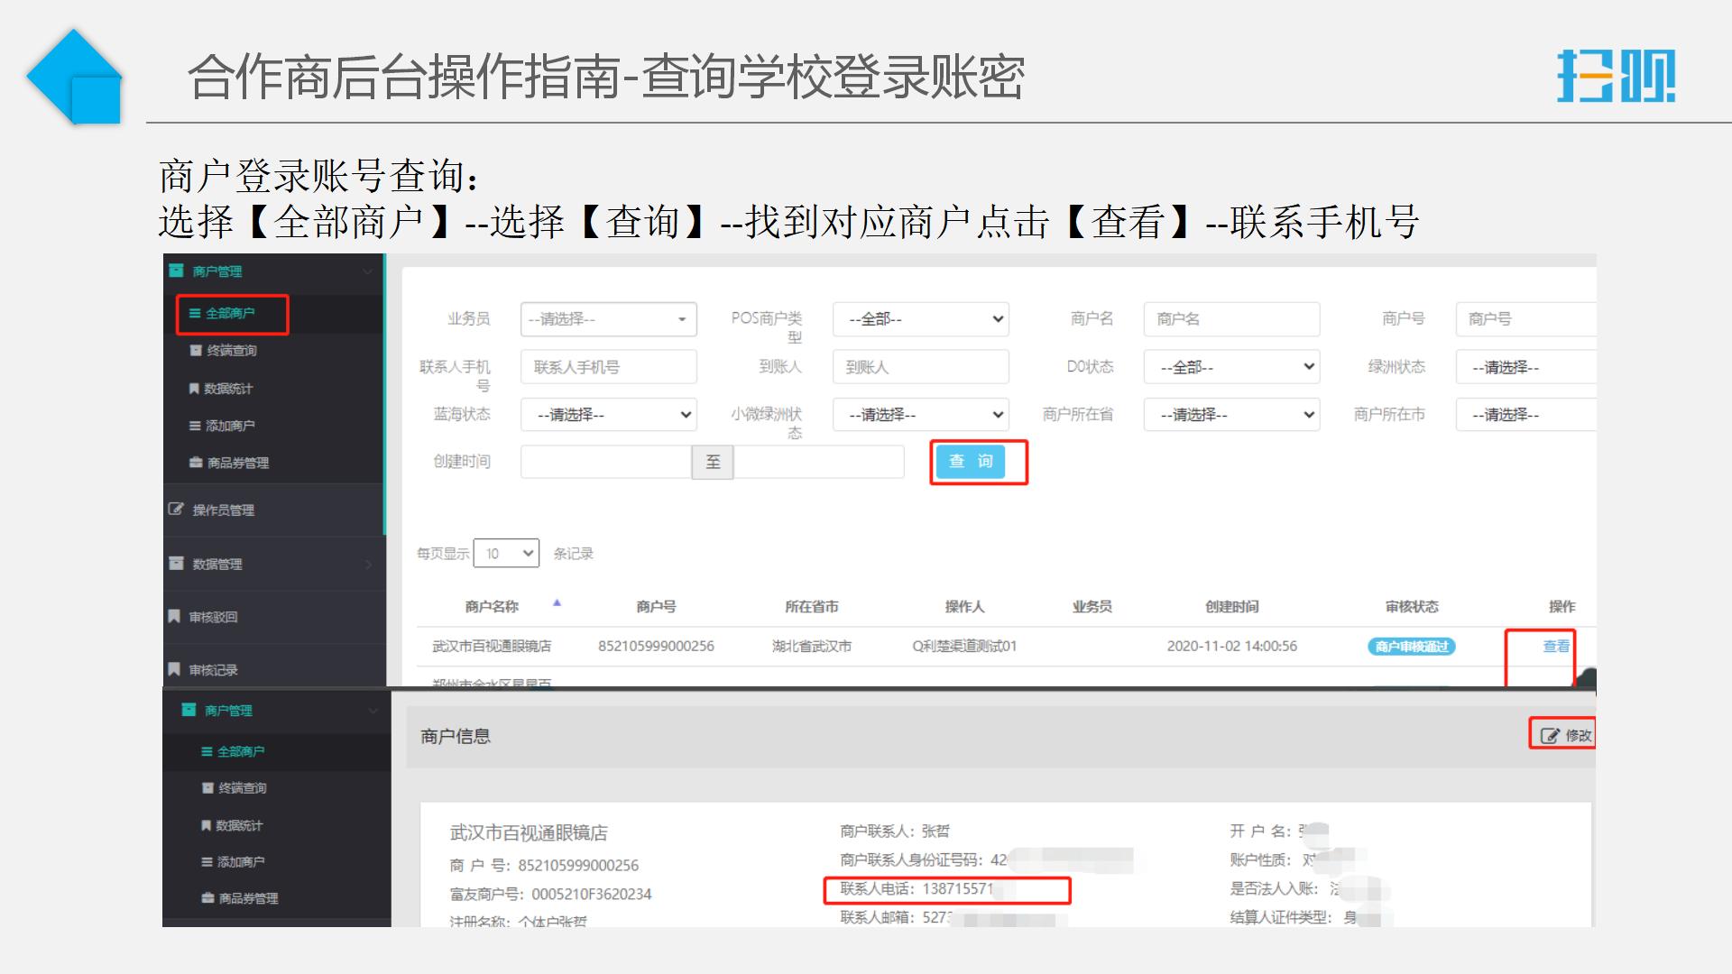Screen dimensions: 1732x974
Task: Open the POS商户类型 dropdown
Action: (x=921, y=319)
